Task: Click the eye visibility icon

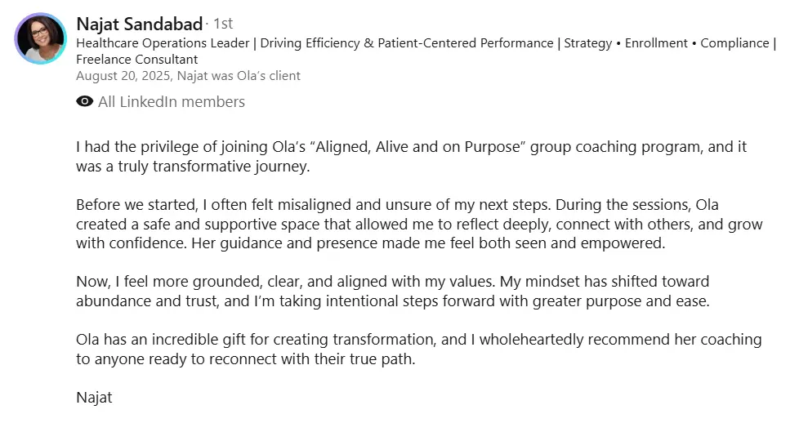Action: coord(85,101)
